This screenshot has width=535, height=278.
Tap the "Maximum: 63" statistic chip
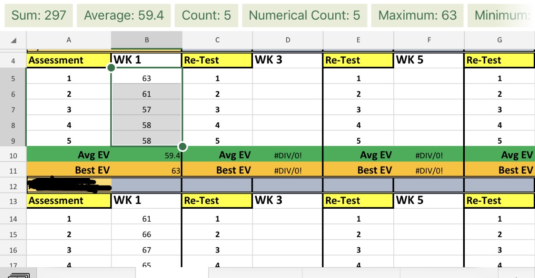[417, 15]
